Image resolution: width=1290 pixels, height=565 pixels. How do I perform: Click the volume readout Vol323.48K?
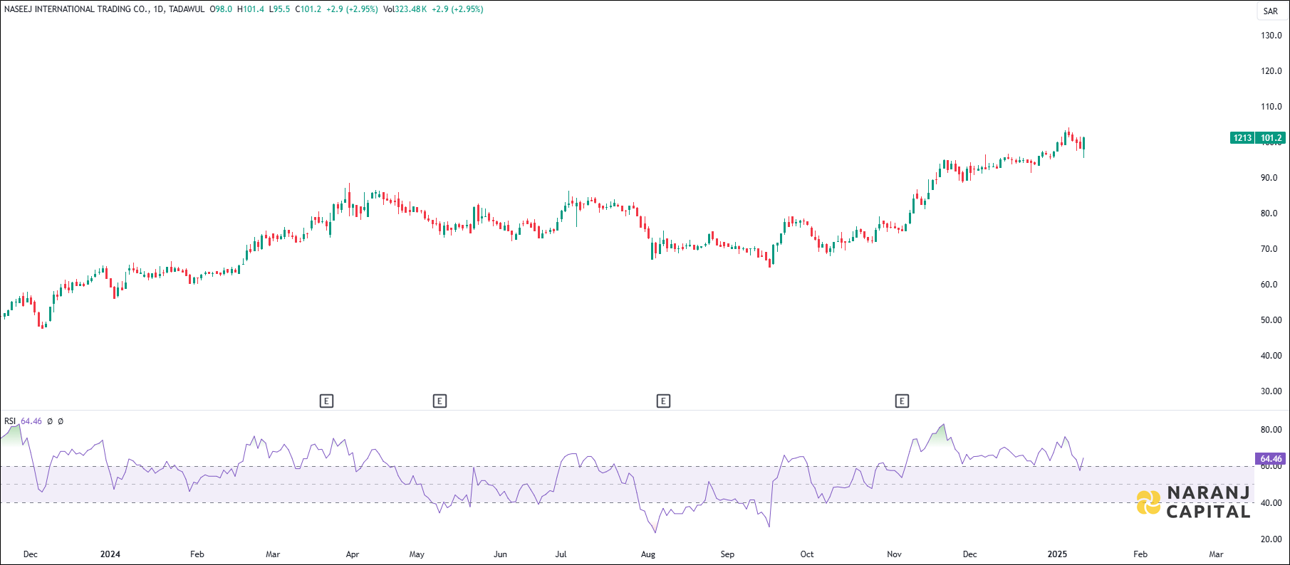pos(405,9)
